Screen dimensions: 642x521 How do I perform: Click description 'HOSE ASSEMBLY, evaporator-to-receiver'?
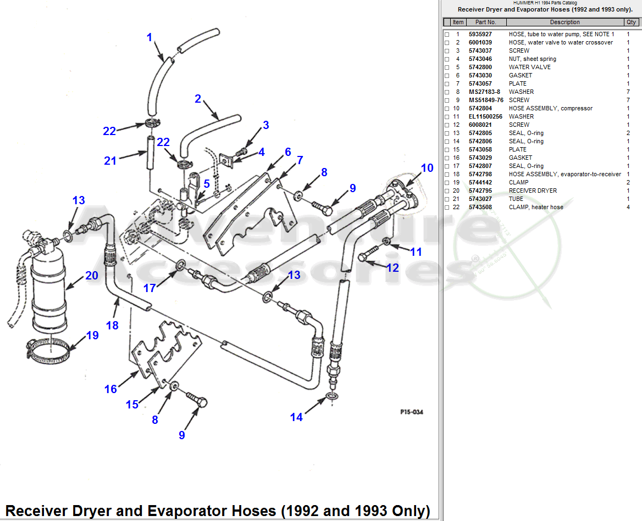[x=565, y=174]
